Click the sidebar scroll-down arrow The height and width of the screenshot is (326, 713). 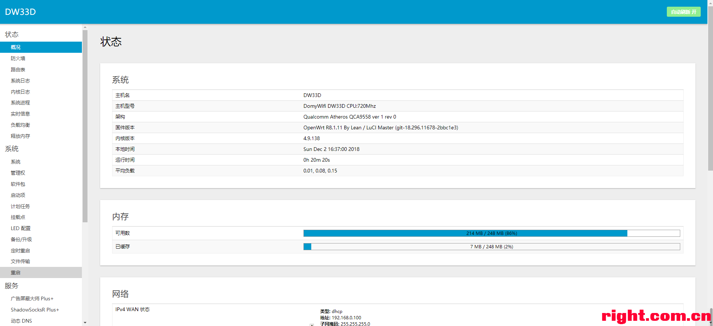tap(85, 323)
